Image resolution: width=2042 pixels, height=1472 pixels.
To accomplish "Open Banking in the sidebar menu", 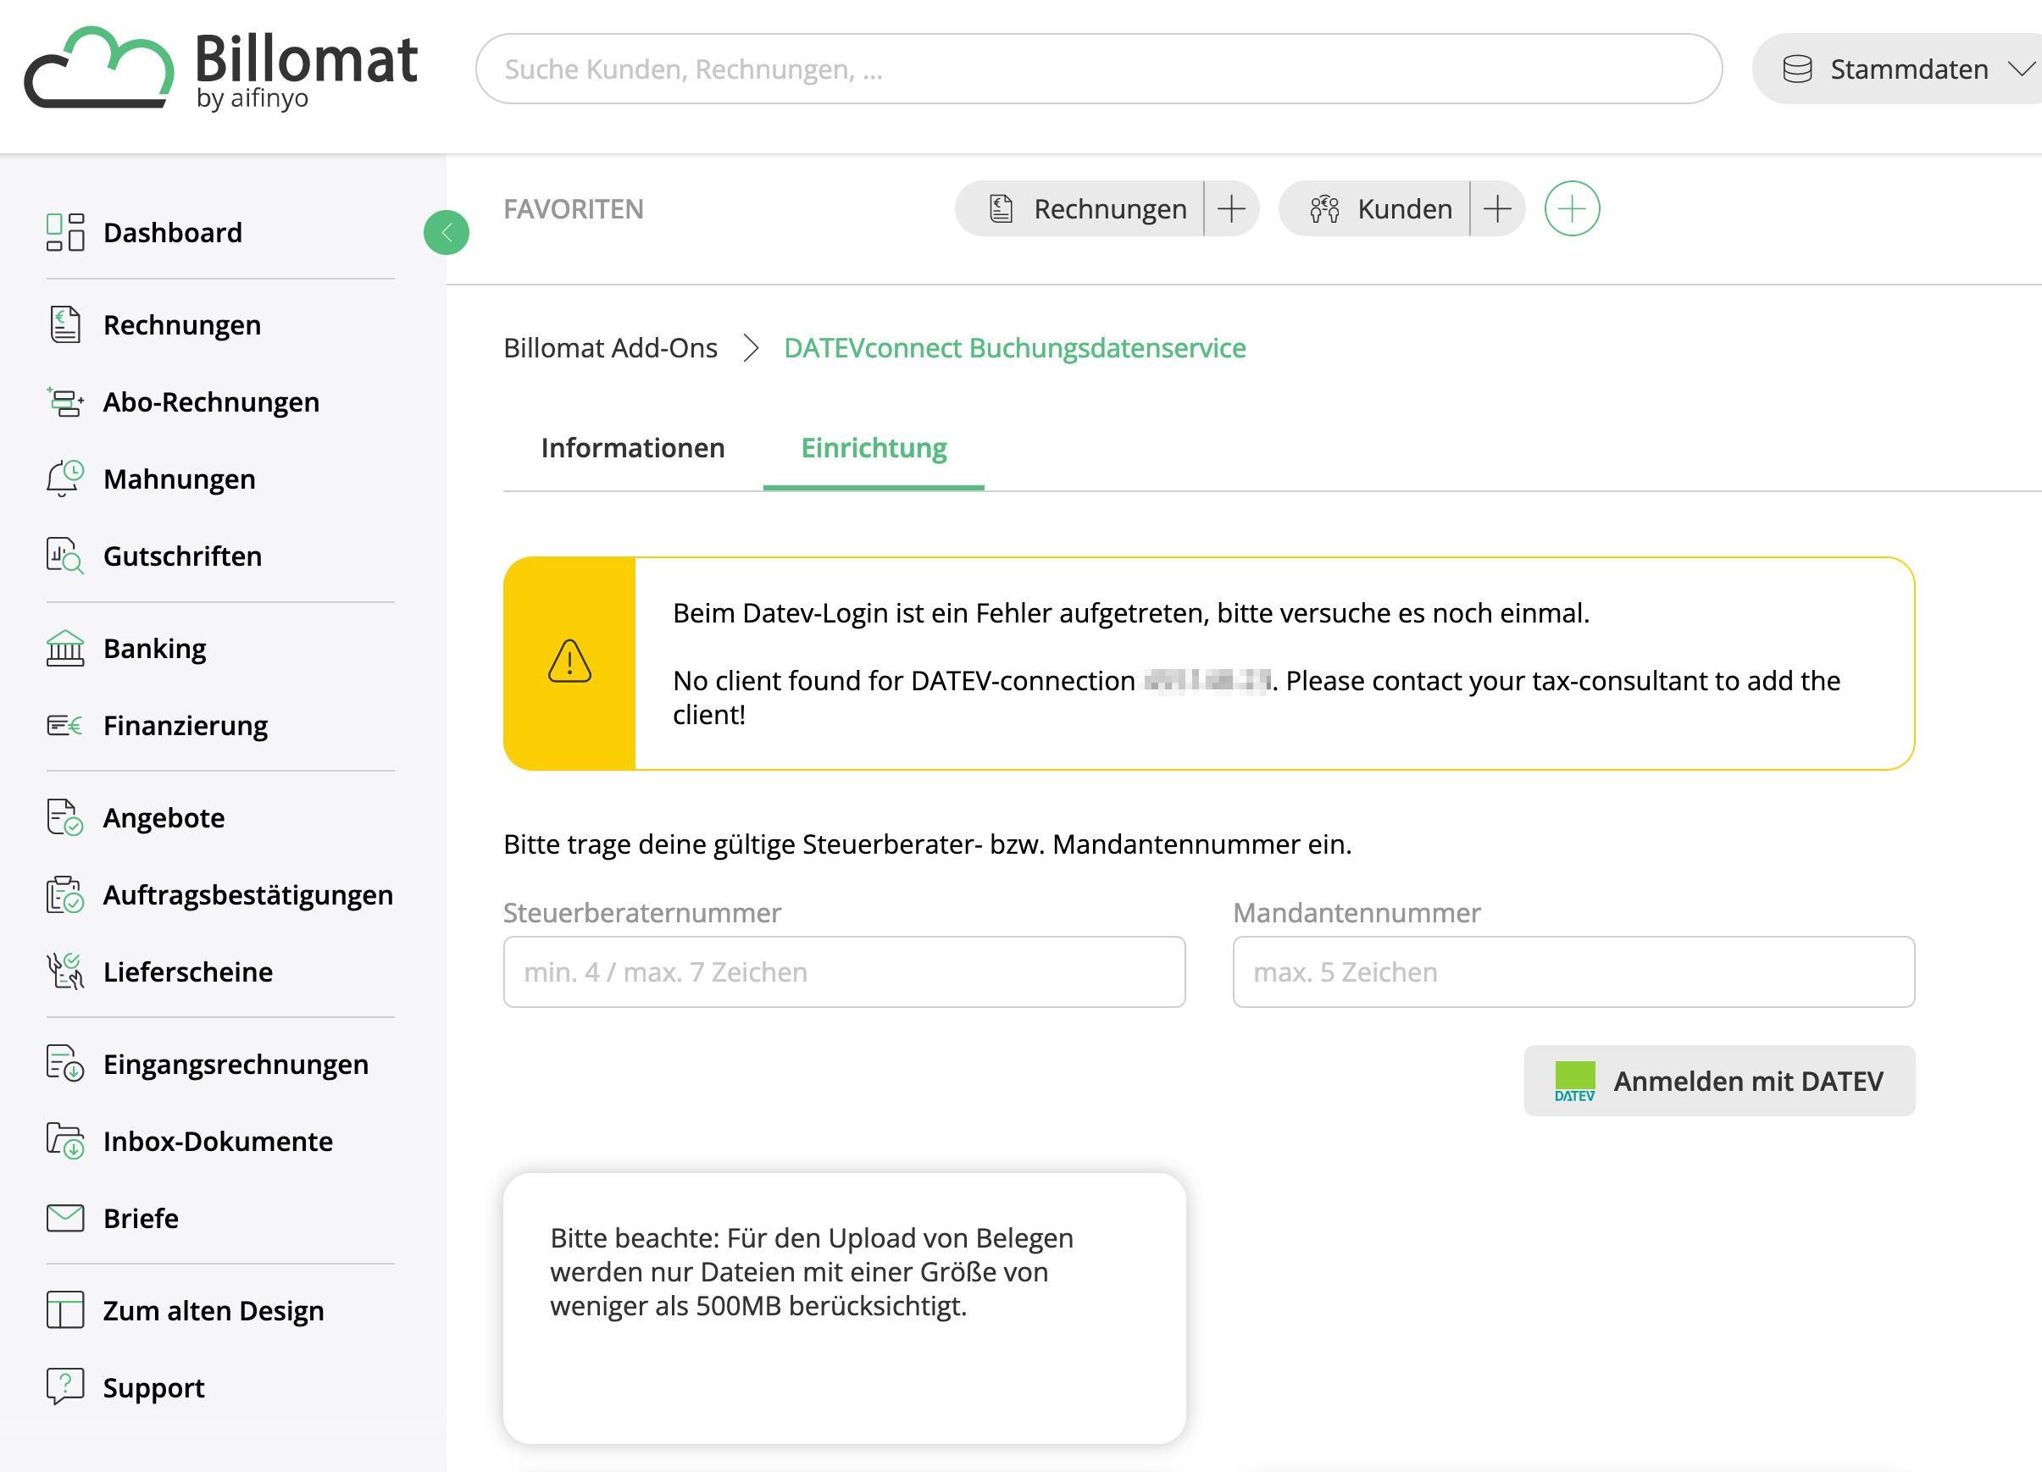I will [155, 648].
